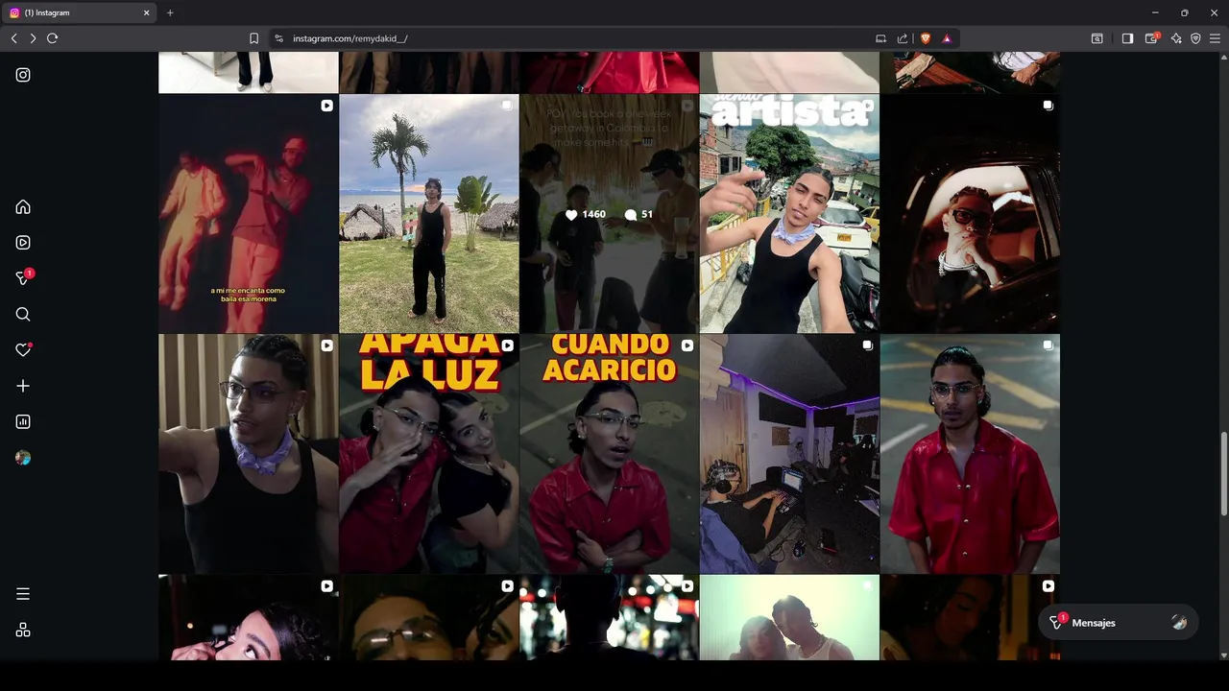Open Notifications heart icon
Viewport: 1229px width, 691px height.
23,350
